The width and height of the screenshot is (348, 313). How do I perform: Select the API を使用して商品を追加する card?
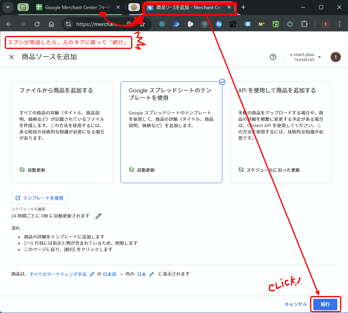[281, 132]
